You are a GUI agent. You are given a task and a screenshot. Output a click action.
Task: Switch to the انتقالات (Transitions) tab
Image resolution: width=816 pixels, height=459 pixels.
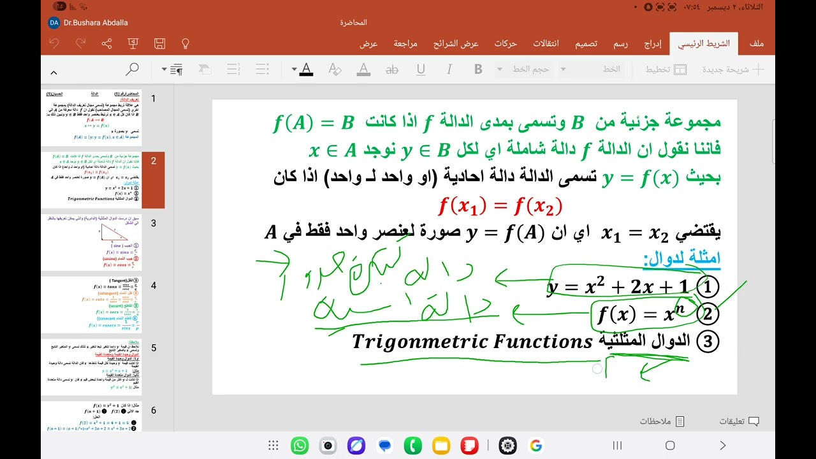point(546,44)
